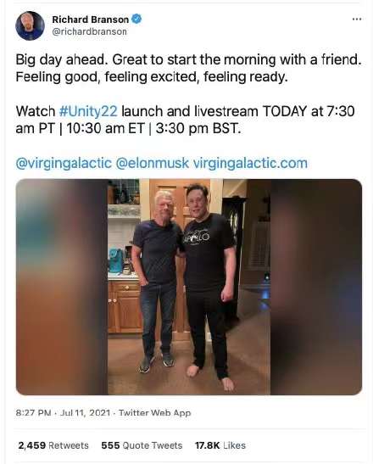Open the #Unity22 hashtag
This screenshot has width=373, height=464.
click(x=88, y=112)
